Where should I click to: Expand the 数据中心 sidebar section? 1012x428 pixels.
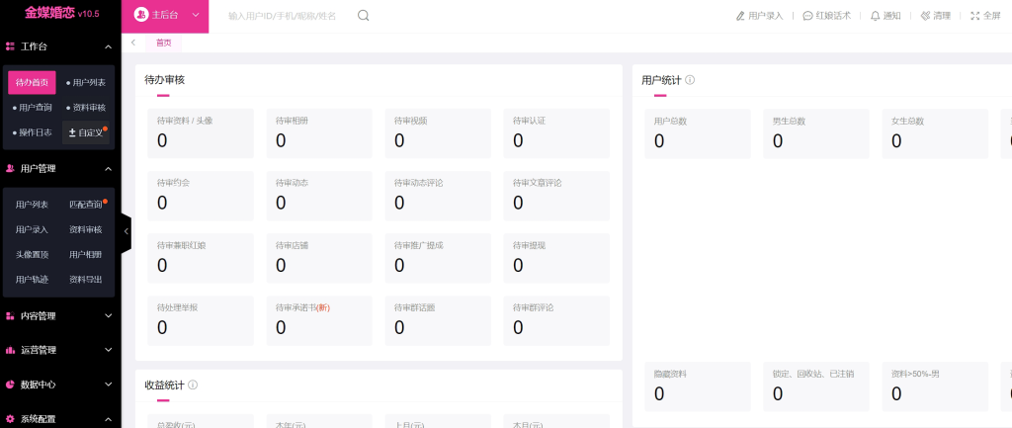pos(109,385)
